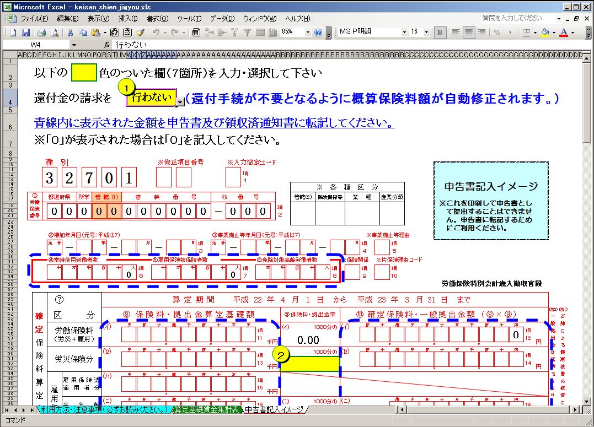Toggle Bold formatting

(x=440, y=32)
